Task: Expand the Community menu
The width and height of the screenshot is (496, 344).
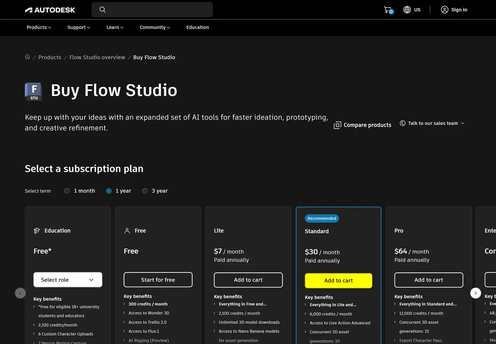Action: pos(155,27)
